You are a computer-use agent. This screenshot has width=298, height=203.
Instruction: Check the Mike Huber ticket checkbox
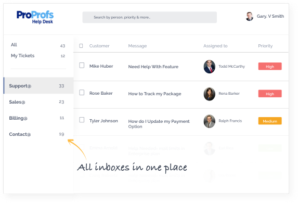pos(82,65)
